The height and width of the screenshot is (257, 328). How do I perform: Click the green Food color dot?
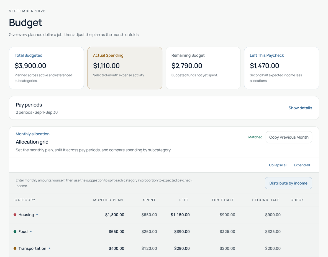coord(15,232)
